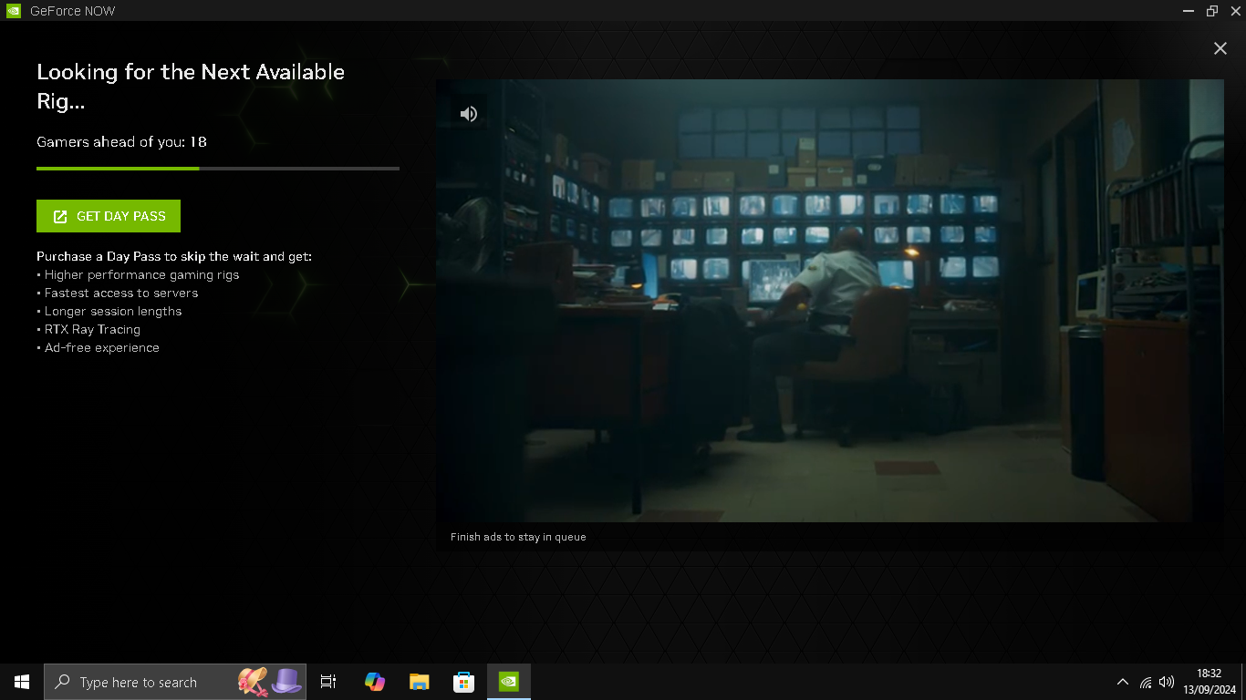Open the clock and date flyout
This screenshot has width=1246, height=700.
pyautogui.click(x=1209, y=682)
